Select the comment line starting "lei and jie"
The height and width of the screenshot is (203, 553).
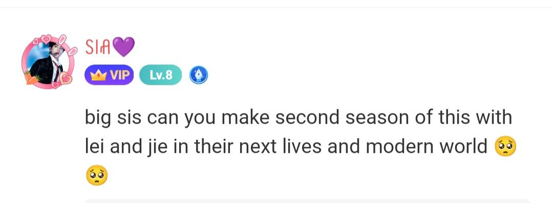[x=286, y=147]
